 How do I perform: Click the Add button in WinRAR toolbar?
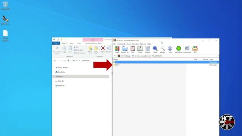pyautogui.click(x=117, y=49)
